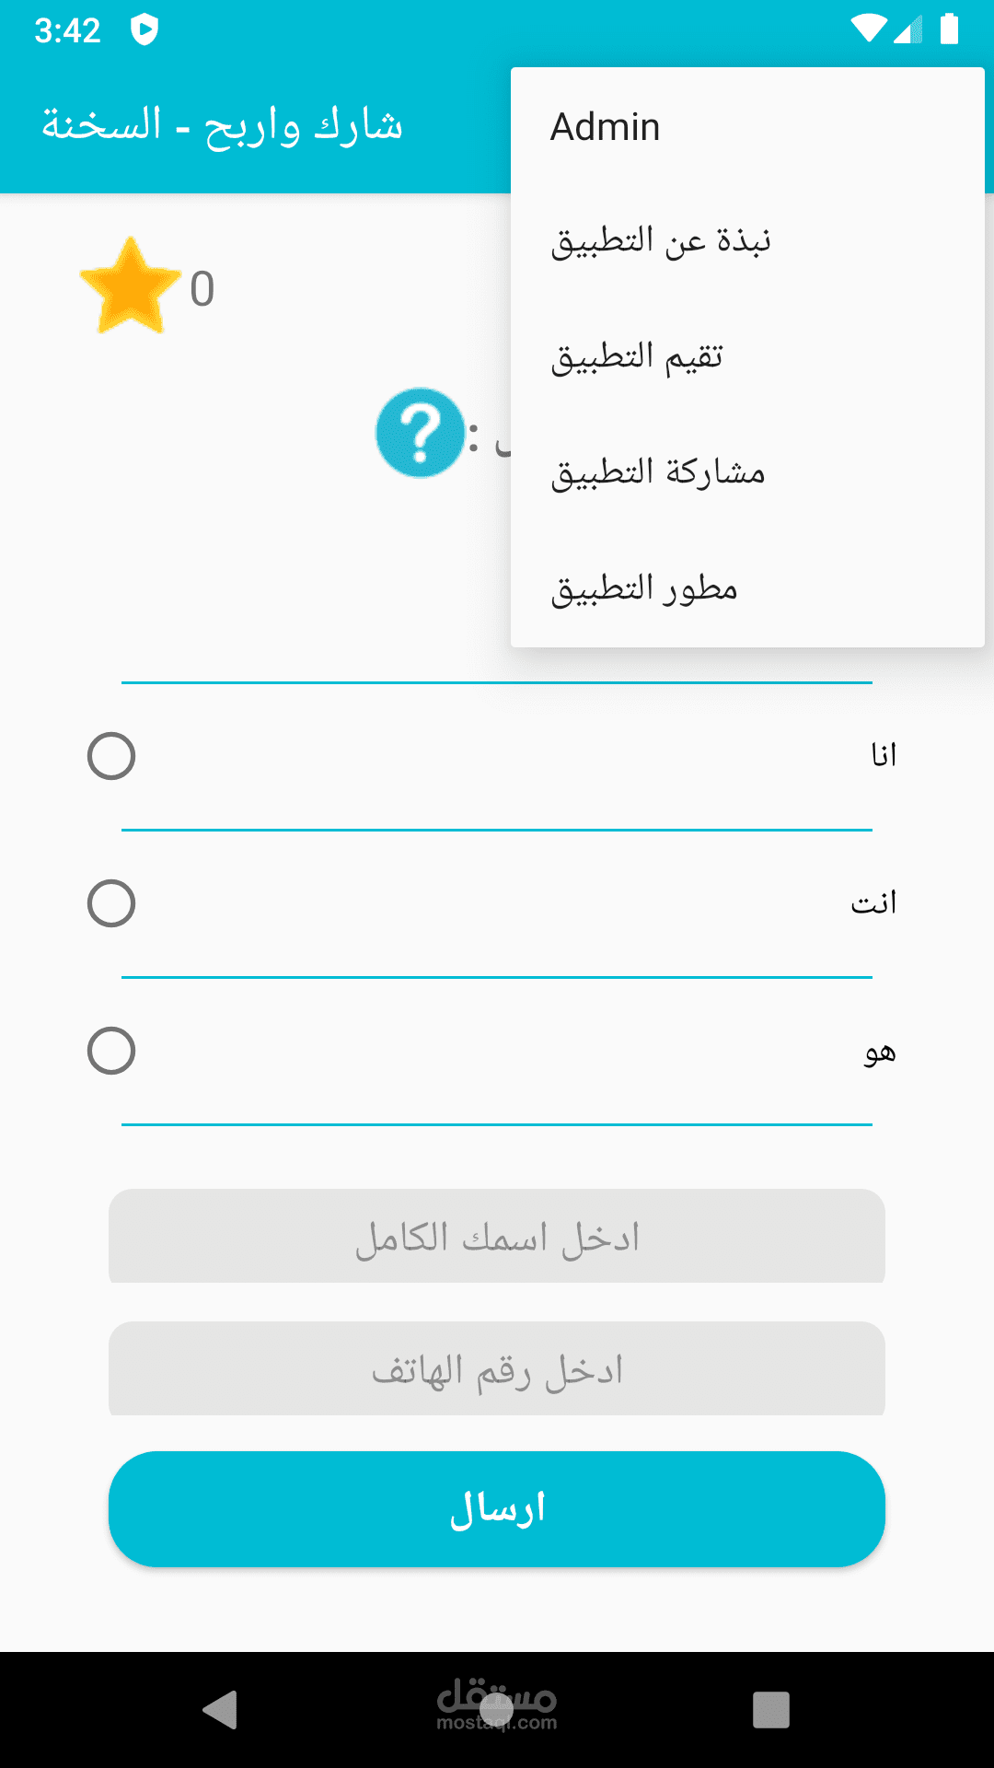
Task: Select the انت radio button
Action: [x=111, y=903]
